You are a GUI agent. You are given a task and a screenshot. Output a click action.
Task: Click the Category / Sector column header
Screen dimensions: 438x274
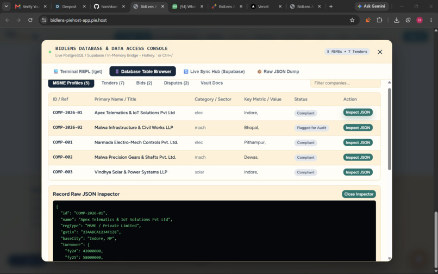click(x=213, y=99)
